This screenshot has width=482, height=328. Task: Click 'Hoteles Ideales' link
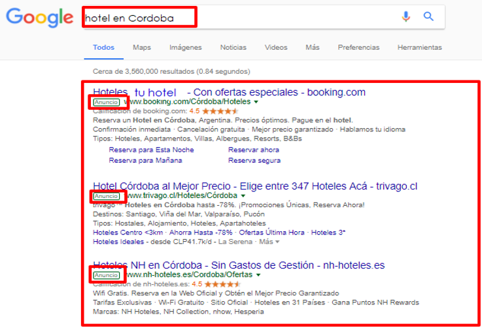[118, 242]
